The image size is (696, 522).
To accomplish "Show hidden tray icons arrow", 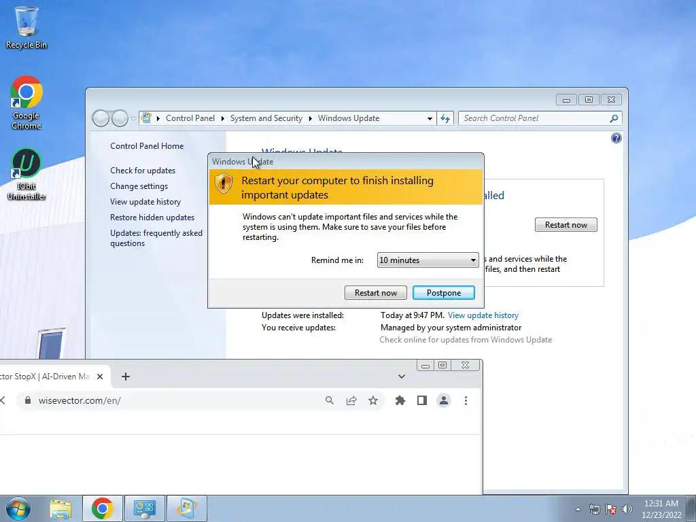I will (578, 509).
